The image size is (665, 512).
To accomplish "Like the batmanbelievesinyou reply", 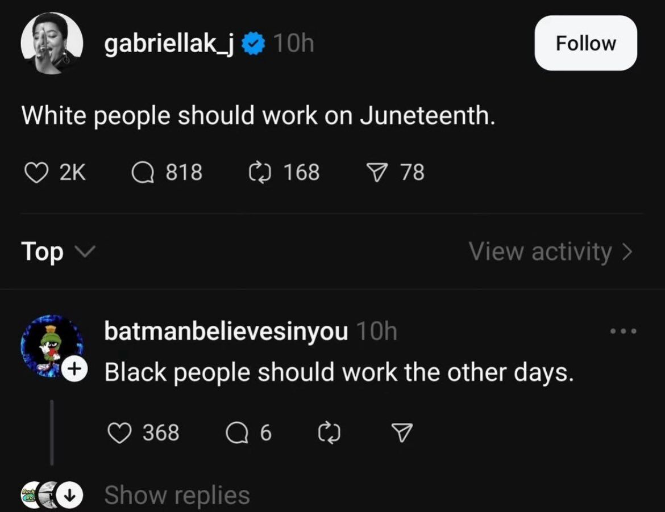I will (119, 433).
